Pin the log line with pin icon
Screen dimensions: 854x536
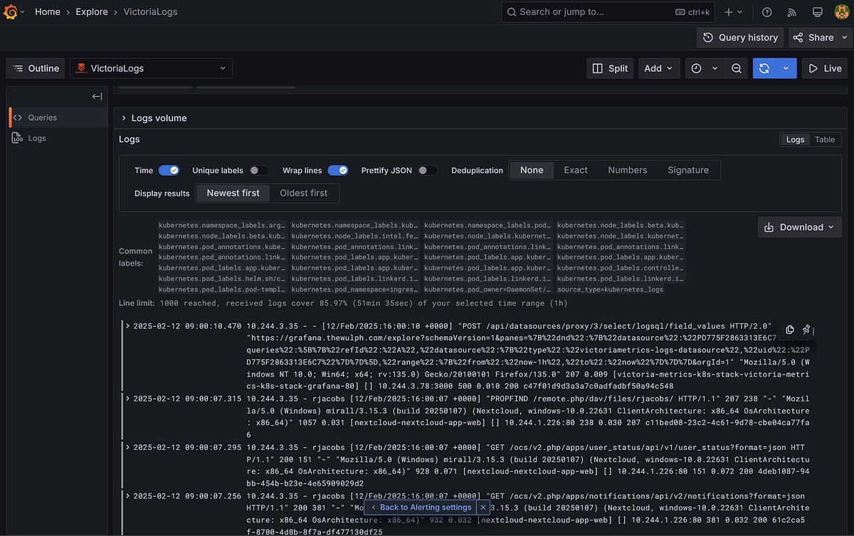806,330
